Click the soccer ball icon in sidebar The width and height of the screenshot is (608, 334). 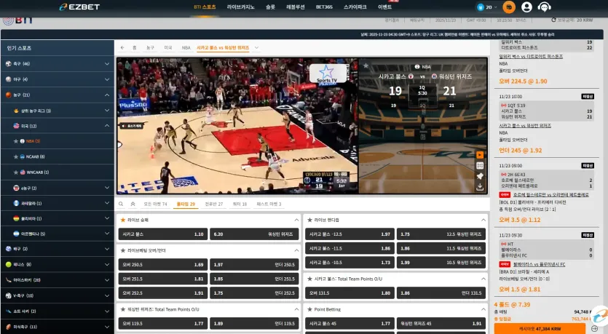point(9,63)
